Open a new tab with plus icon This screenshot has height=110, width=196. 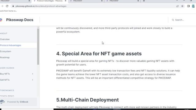(x=144, y=1)
